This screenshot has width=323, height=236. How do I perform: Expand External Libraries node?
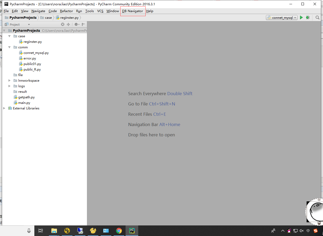tap(4, 108)
